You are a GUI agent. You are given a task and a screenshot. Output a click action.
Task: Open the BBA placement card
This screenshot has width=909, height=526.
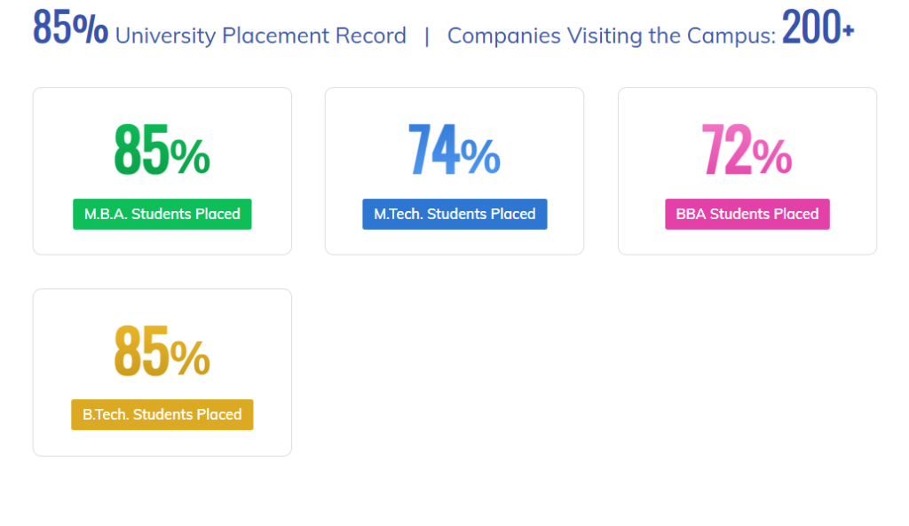(x=747, y=171)
